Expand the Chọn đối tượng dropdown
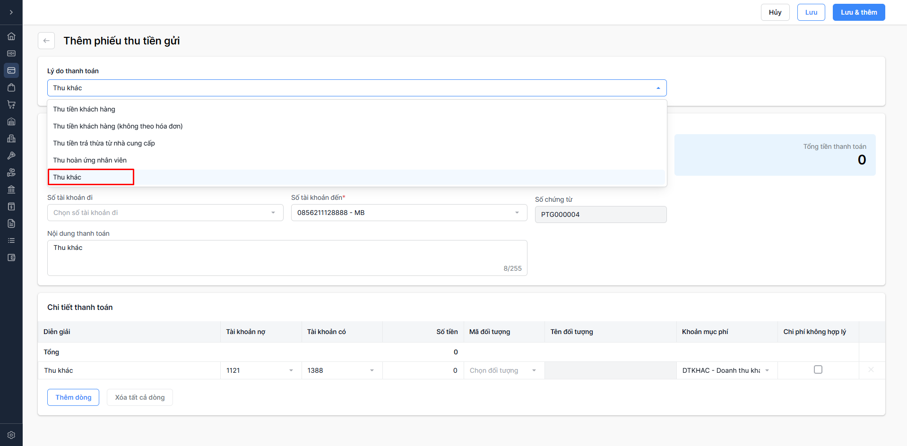The image size is (907, 446). (x=503, y=370)
